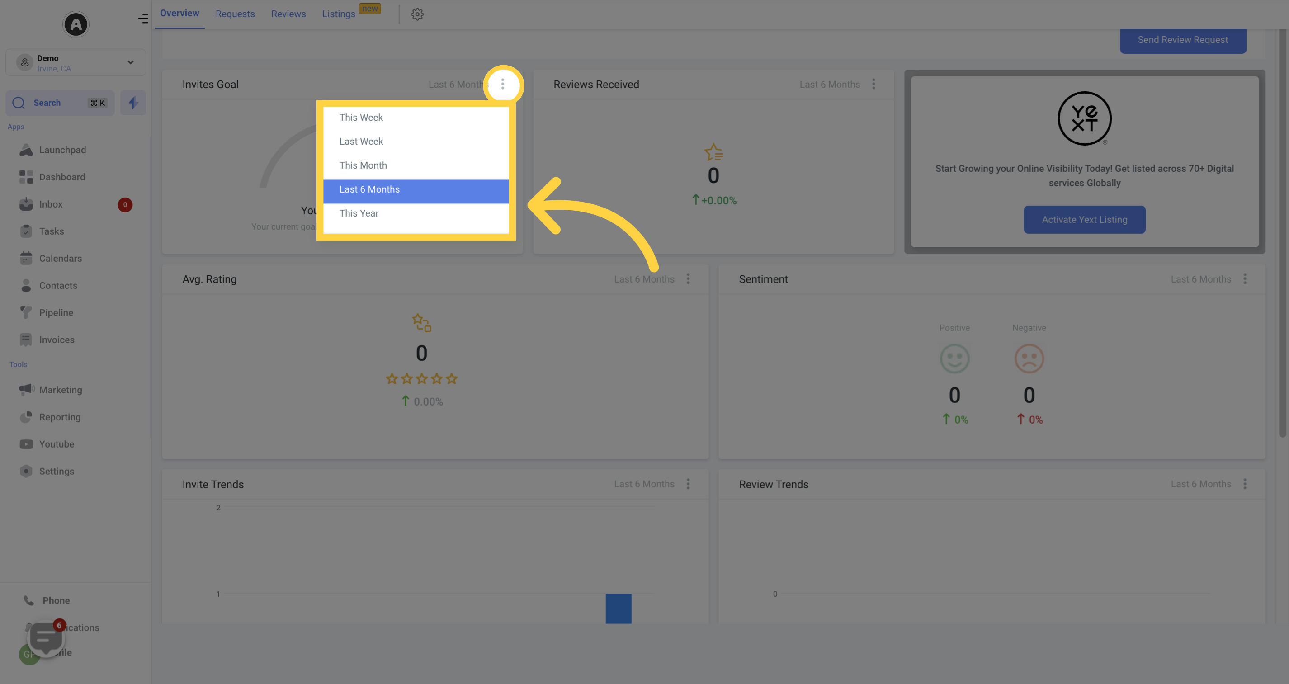Image resolution: width=1289 pixels, height=684 pixels.
Task: Click the Negative sad face icon
Action: click(x=1029, y=359)
